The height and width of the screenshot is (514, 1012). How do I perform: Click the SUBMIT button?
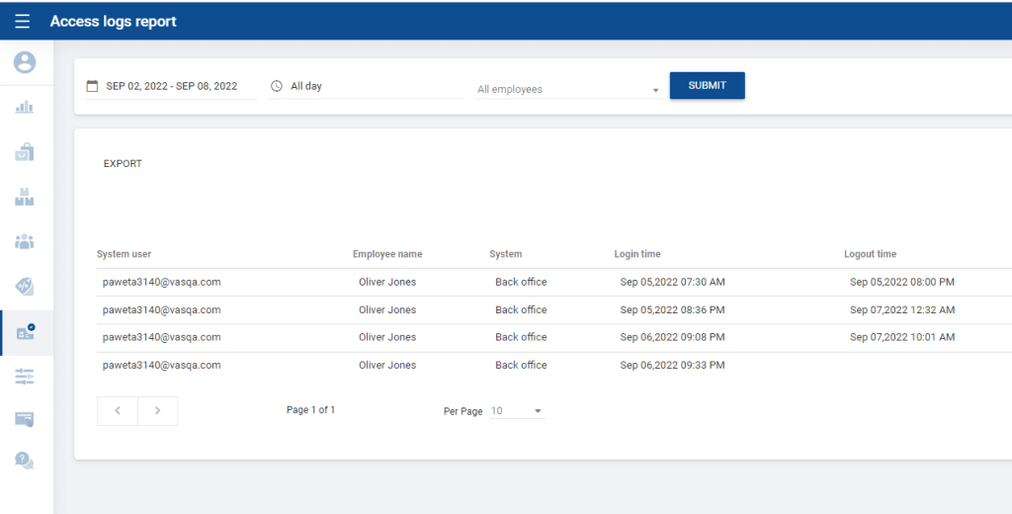tap(708, 85)
